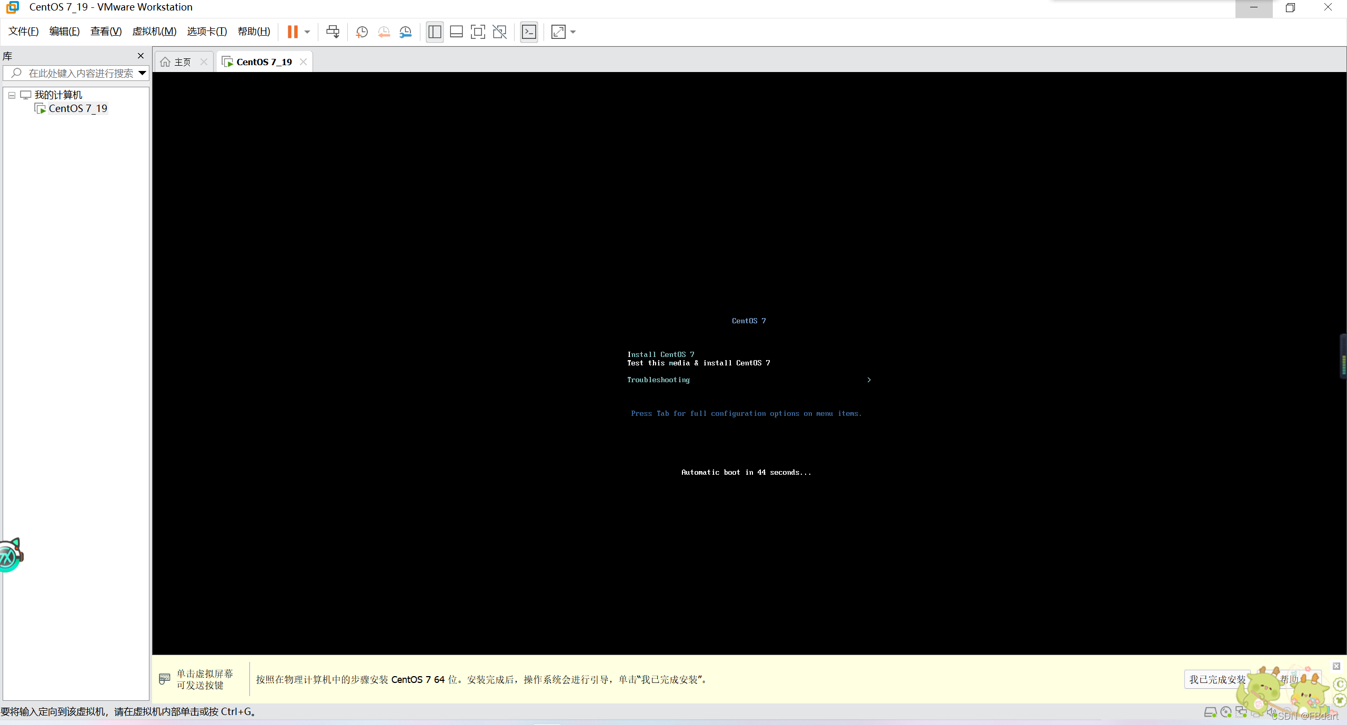This screenshot has height=725, width=1347.
Task: Pause the virtual machine
Action: tap(293, 32)
